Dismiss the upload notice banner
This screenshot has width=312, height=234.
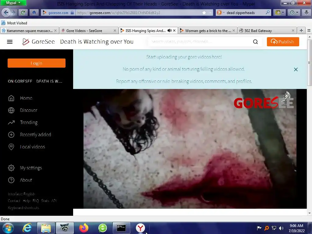click(296, 69)
